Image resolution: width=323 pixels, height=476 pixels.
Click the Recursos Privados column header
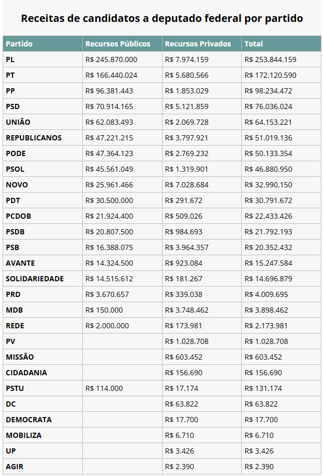[x=202, y=44]
